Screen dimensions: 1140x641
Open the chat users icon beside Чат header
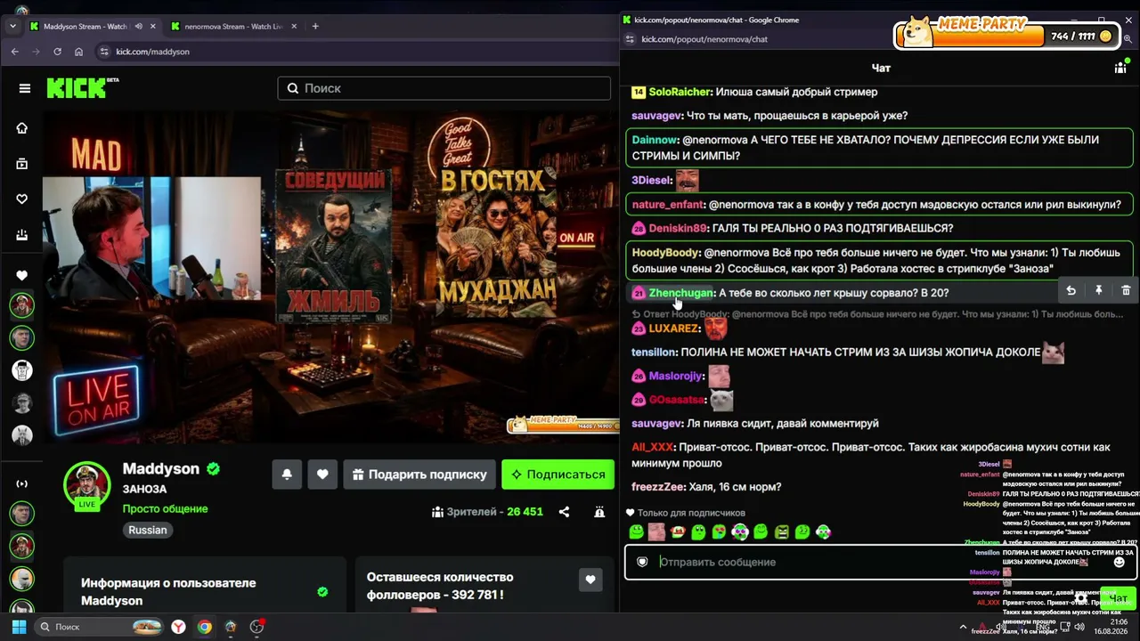pos(1120,68)
